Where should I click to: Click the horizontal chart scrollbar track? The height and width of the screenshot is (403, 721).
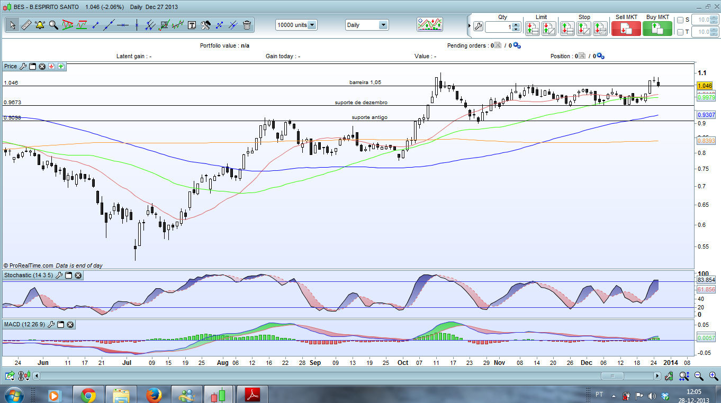(318, 376)
